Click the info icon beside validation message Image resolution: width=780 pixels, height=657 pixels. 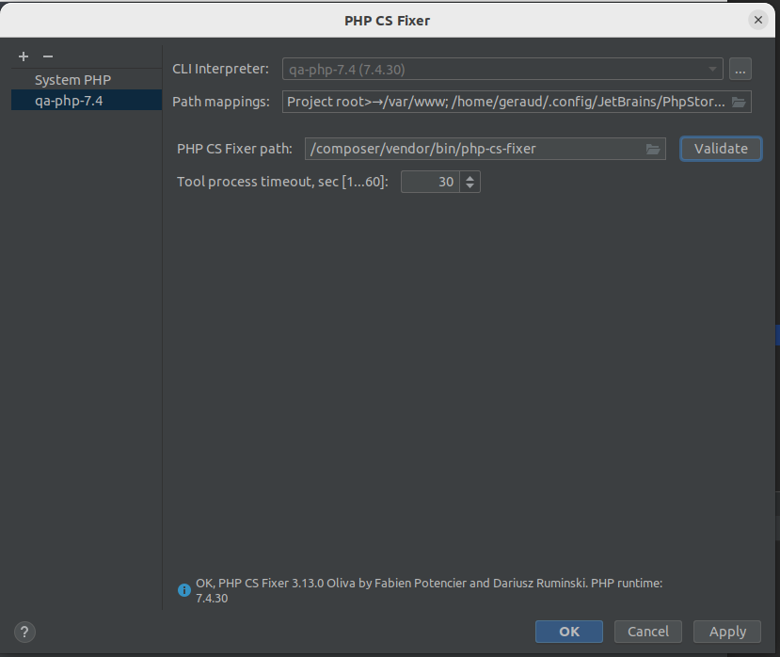(x=184, y=590)
